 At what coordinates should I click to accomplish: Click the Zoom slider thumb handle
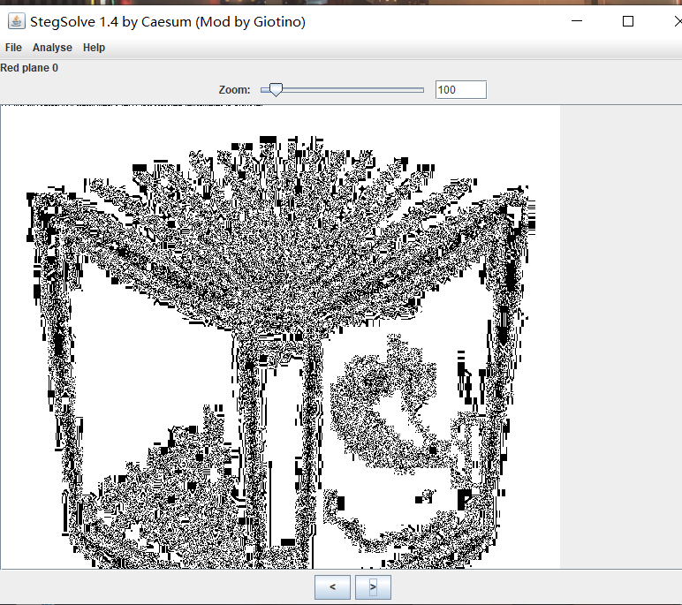(277, 89)
